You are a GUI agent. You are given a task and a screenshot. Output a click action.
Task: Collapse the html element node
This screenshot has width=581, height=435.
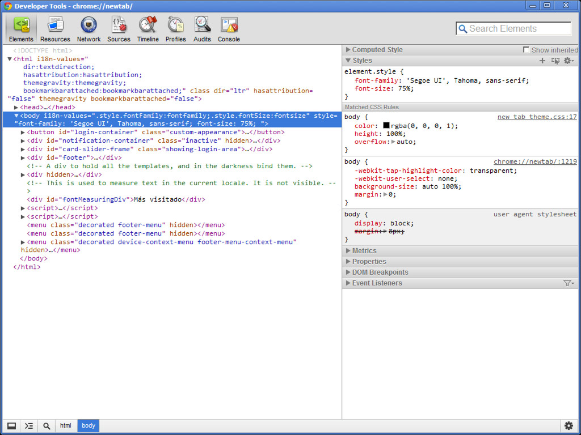coord(10,59)
